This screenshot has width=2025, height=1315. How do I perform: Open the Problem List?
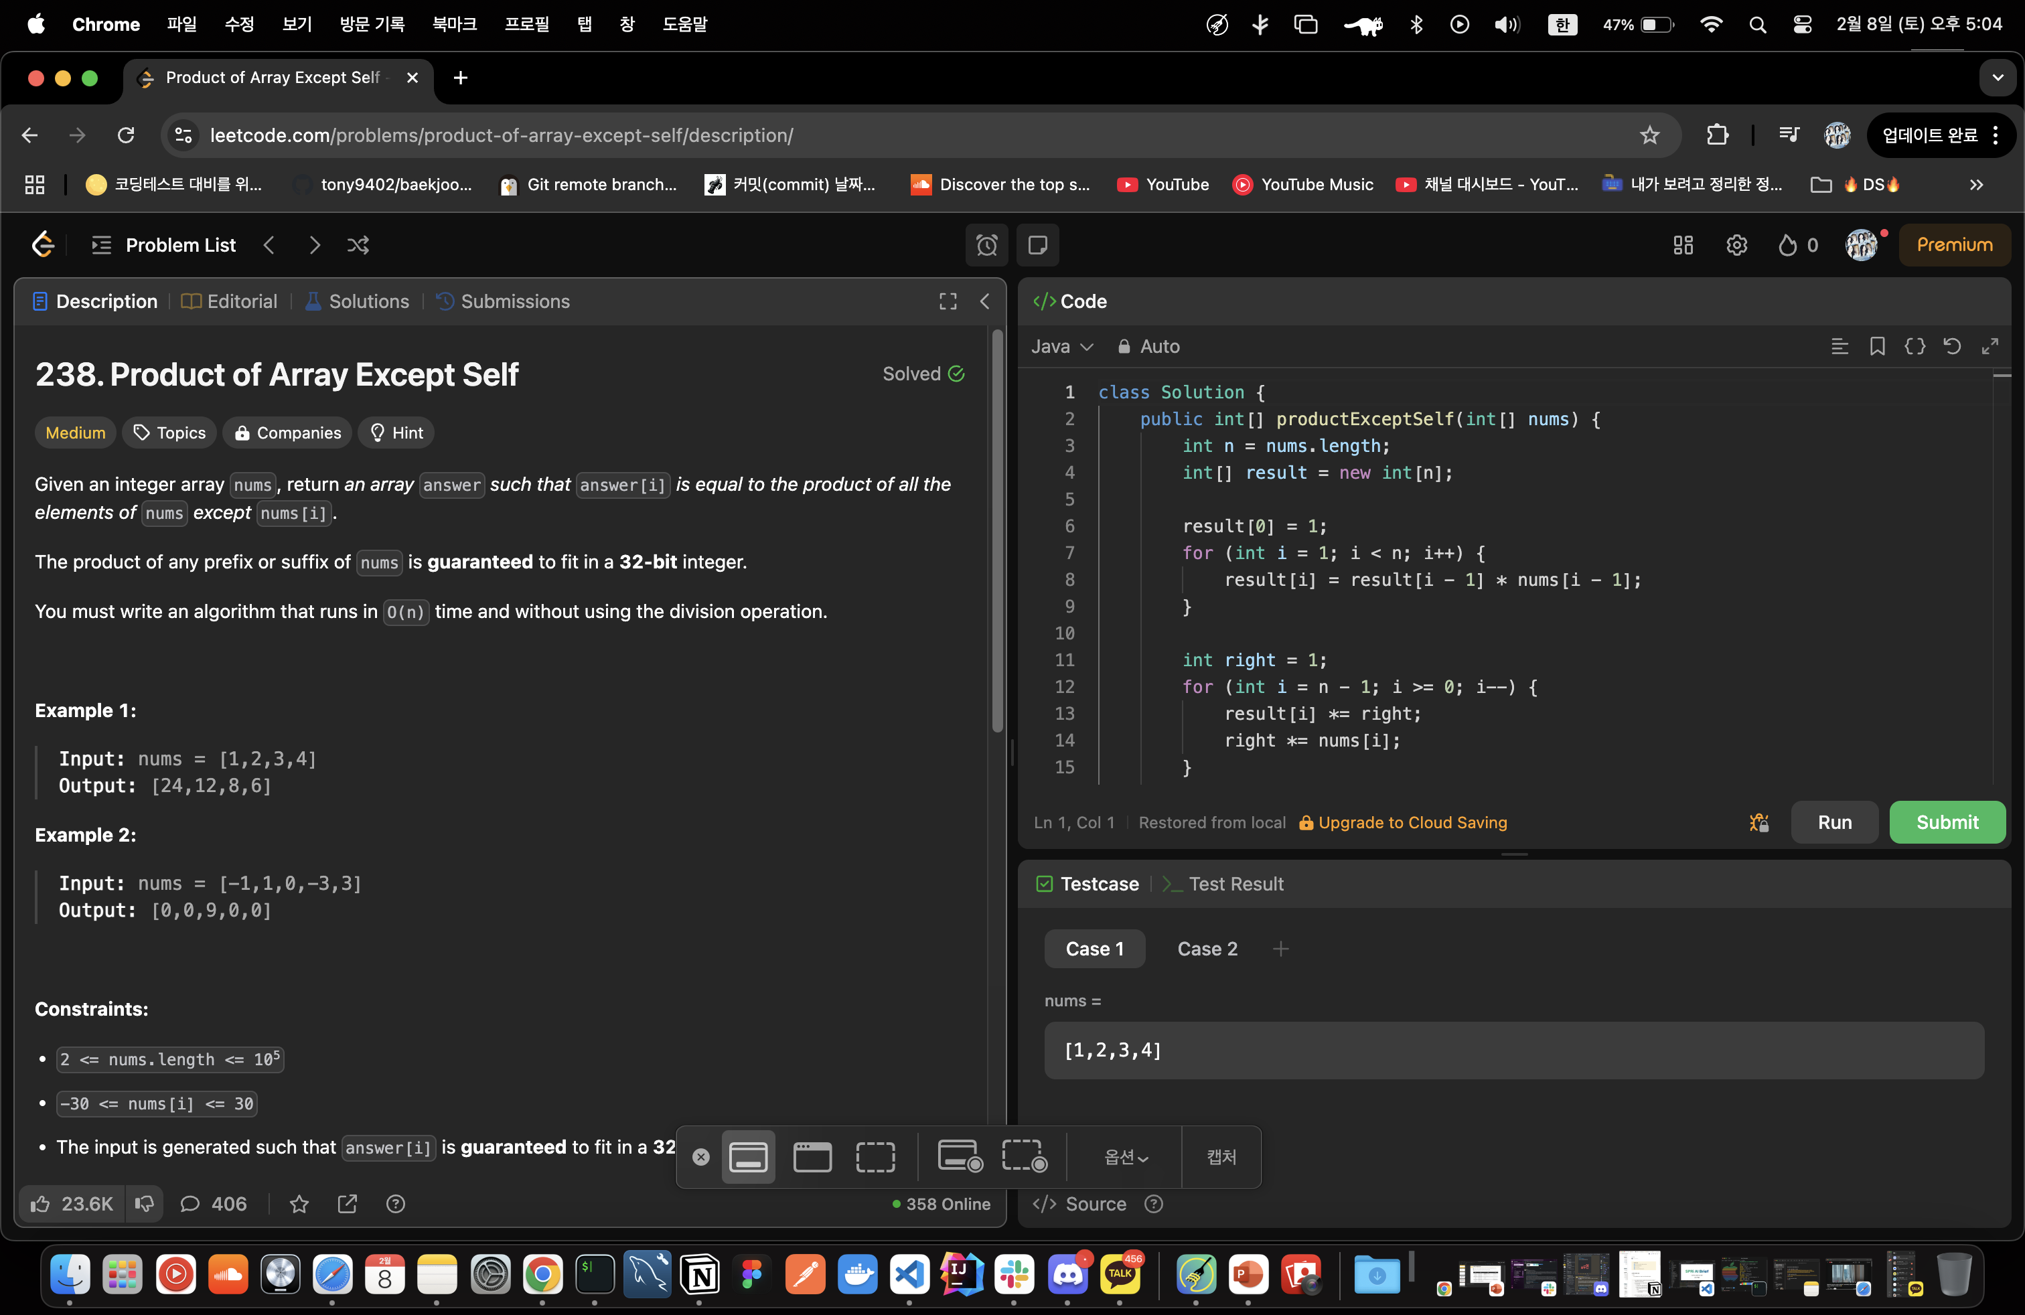coord(163,245)
